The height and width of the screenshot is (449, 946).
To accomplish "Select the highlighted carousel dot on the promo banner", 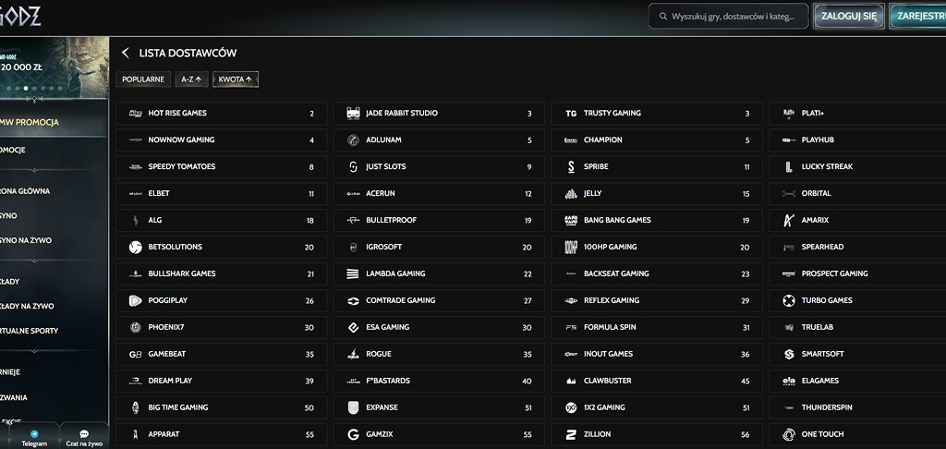I will (26, 89).
